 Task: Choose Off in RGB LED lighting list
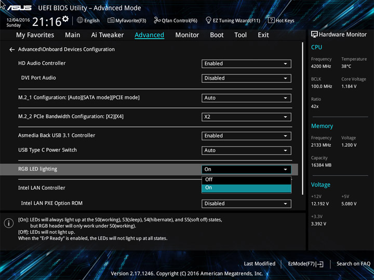246,180
